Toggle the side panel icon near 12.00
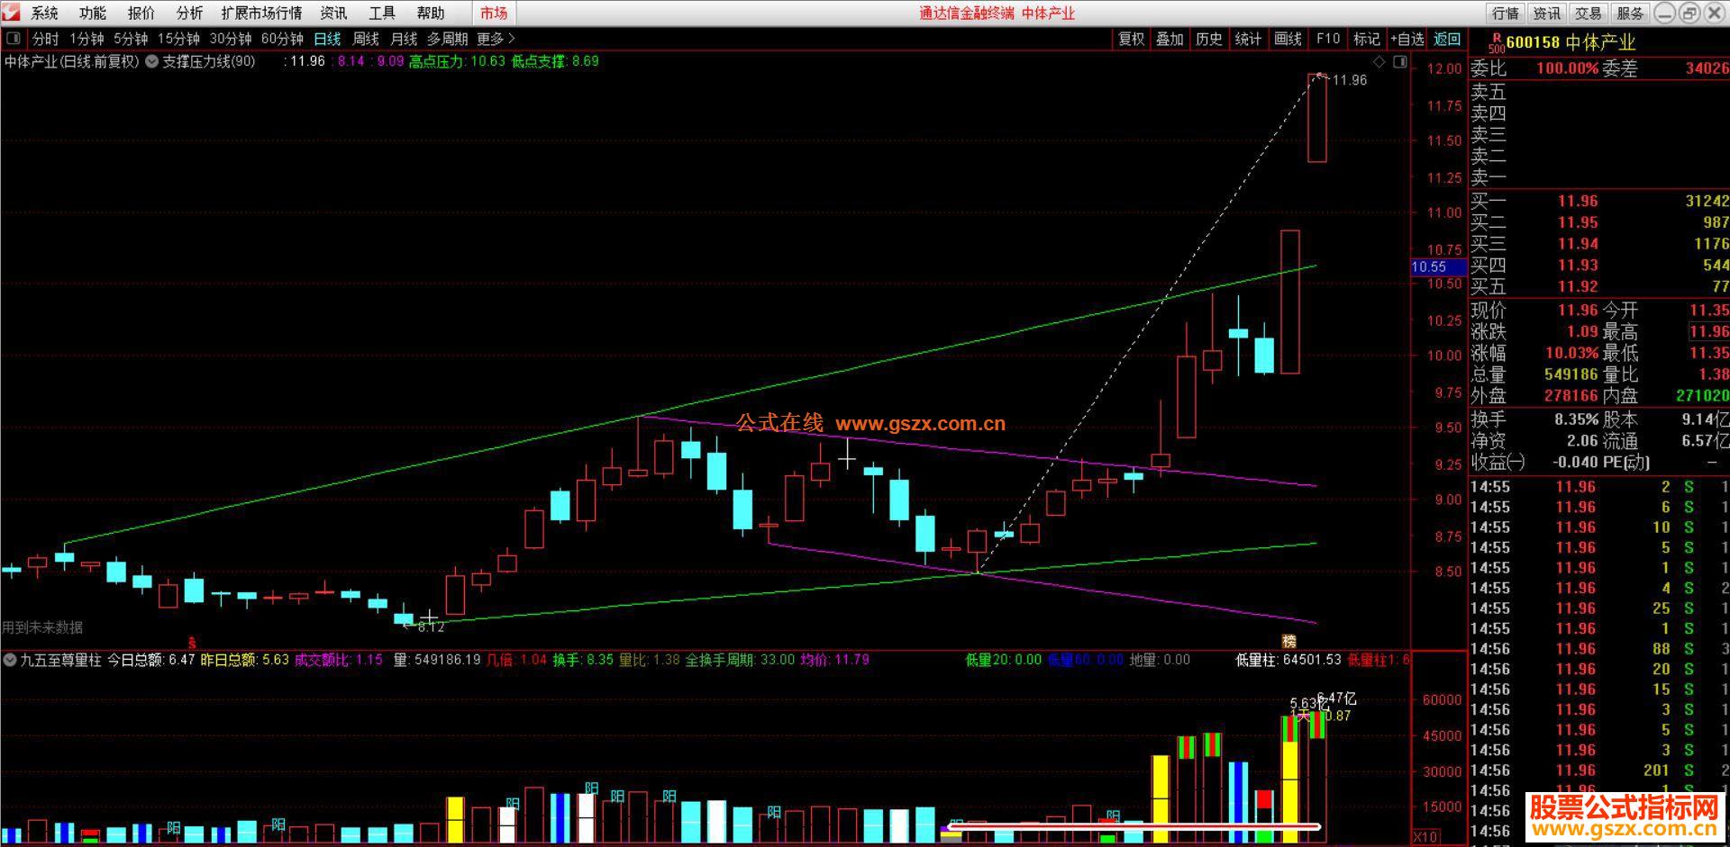Screen dimensions: 1730x847 tap(1399, 61)
